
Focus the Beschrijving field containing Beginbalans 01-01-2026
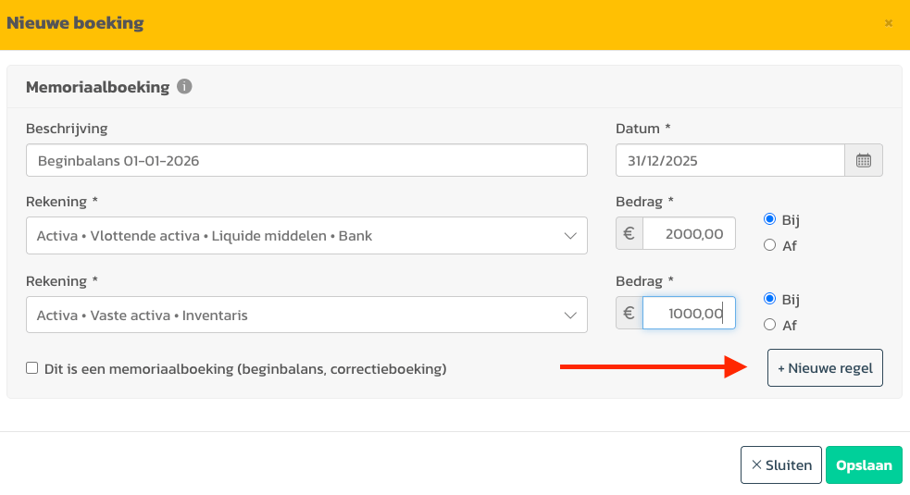click(x=306, y=160)
